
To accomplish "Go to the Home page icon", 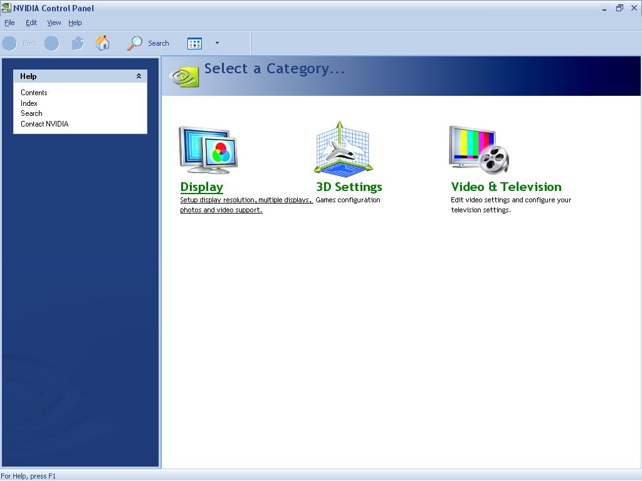I will (102, 43).
